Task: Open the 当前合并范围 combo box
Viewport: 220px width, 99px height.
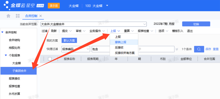Action: pyautogui.click(x=94, y=24)
